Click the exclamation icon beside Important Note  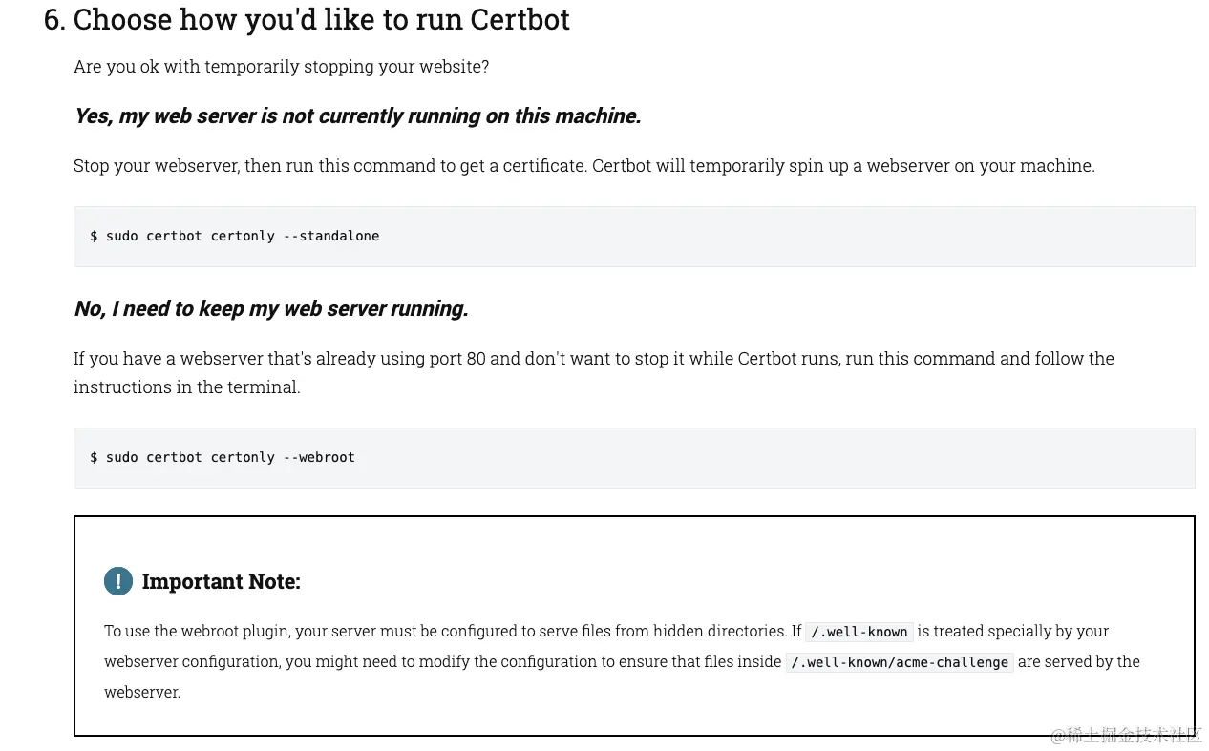click(x=118, y=580)
